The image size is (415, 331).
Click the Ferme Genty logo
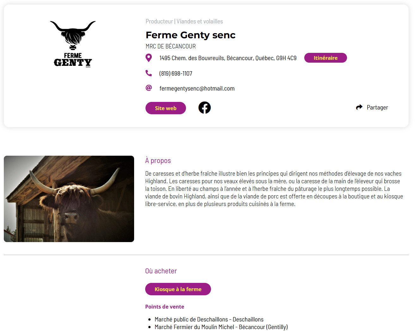coord(73,44)
